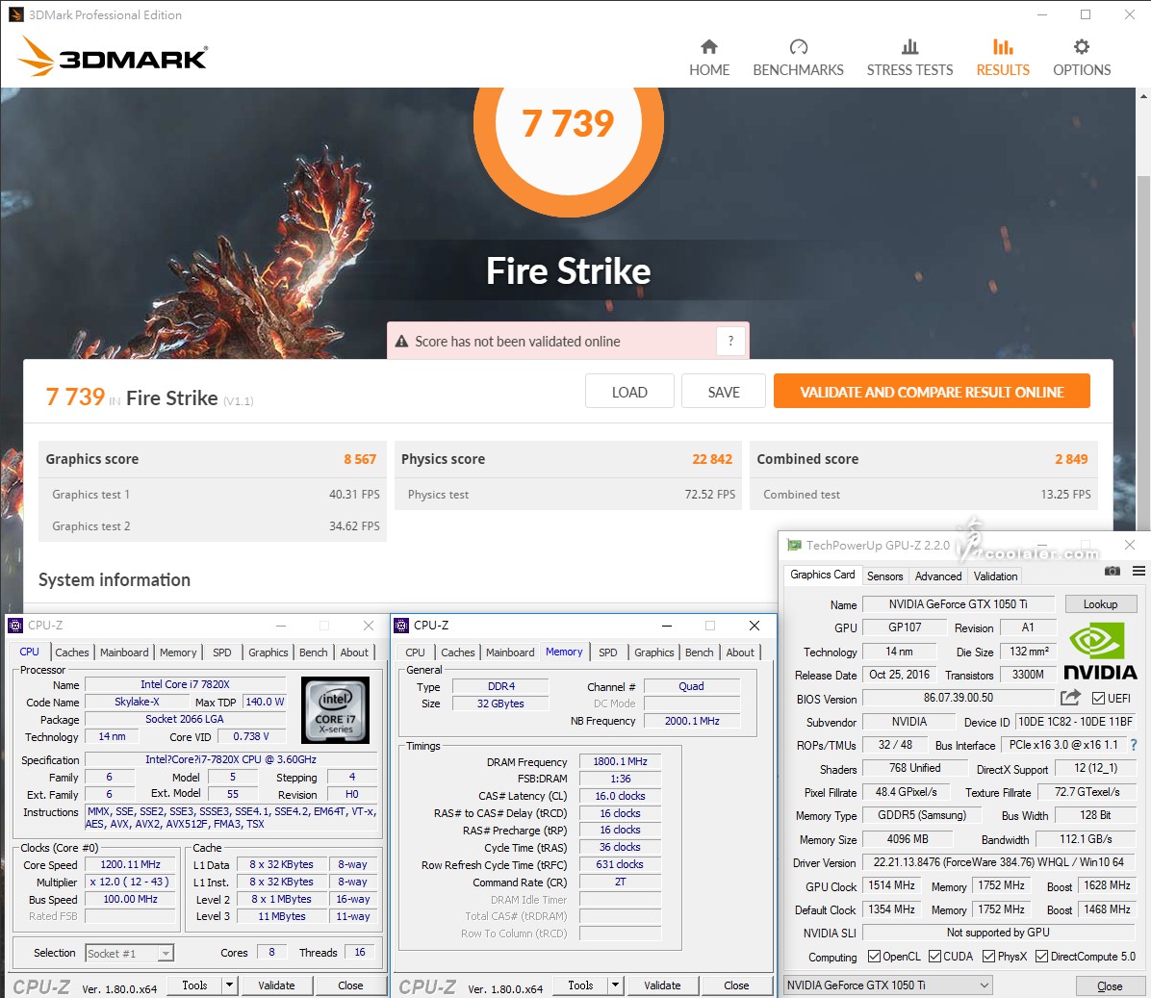Share the GPU-Z BIOS version export icon
This screenshot has height=998, width=1151.
1071,697
